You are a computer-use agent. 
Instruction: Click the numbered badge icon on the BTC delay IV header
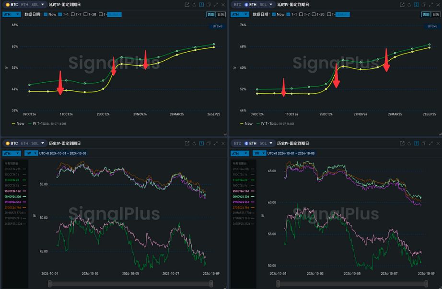click(201, 4)
